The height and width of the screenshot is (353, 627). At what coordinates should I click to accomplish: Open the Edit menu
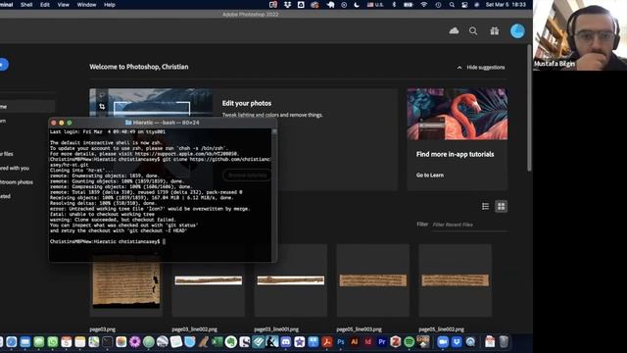[x=45, y=5]
